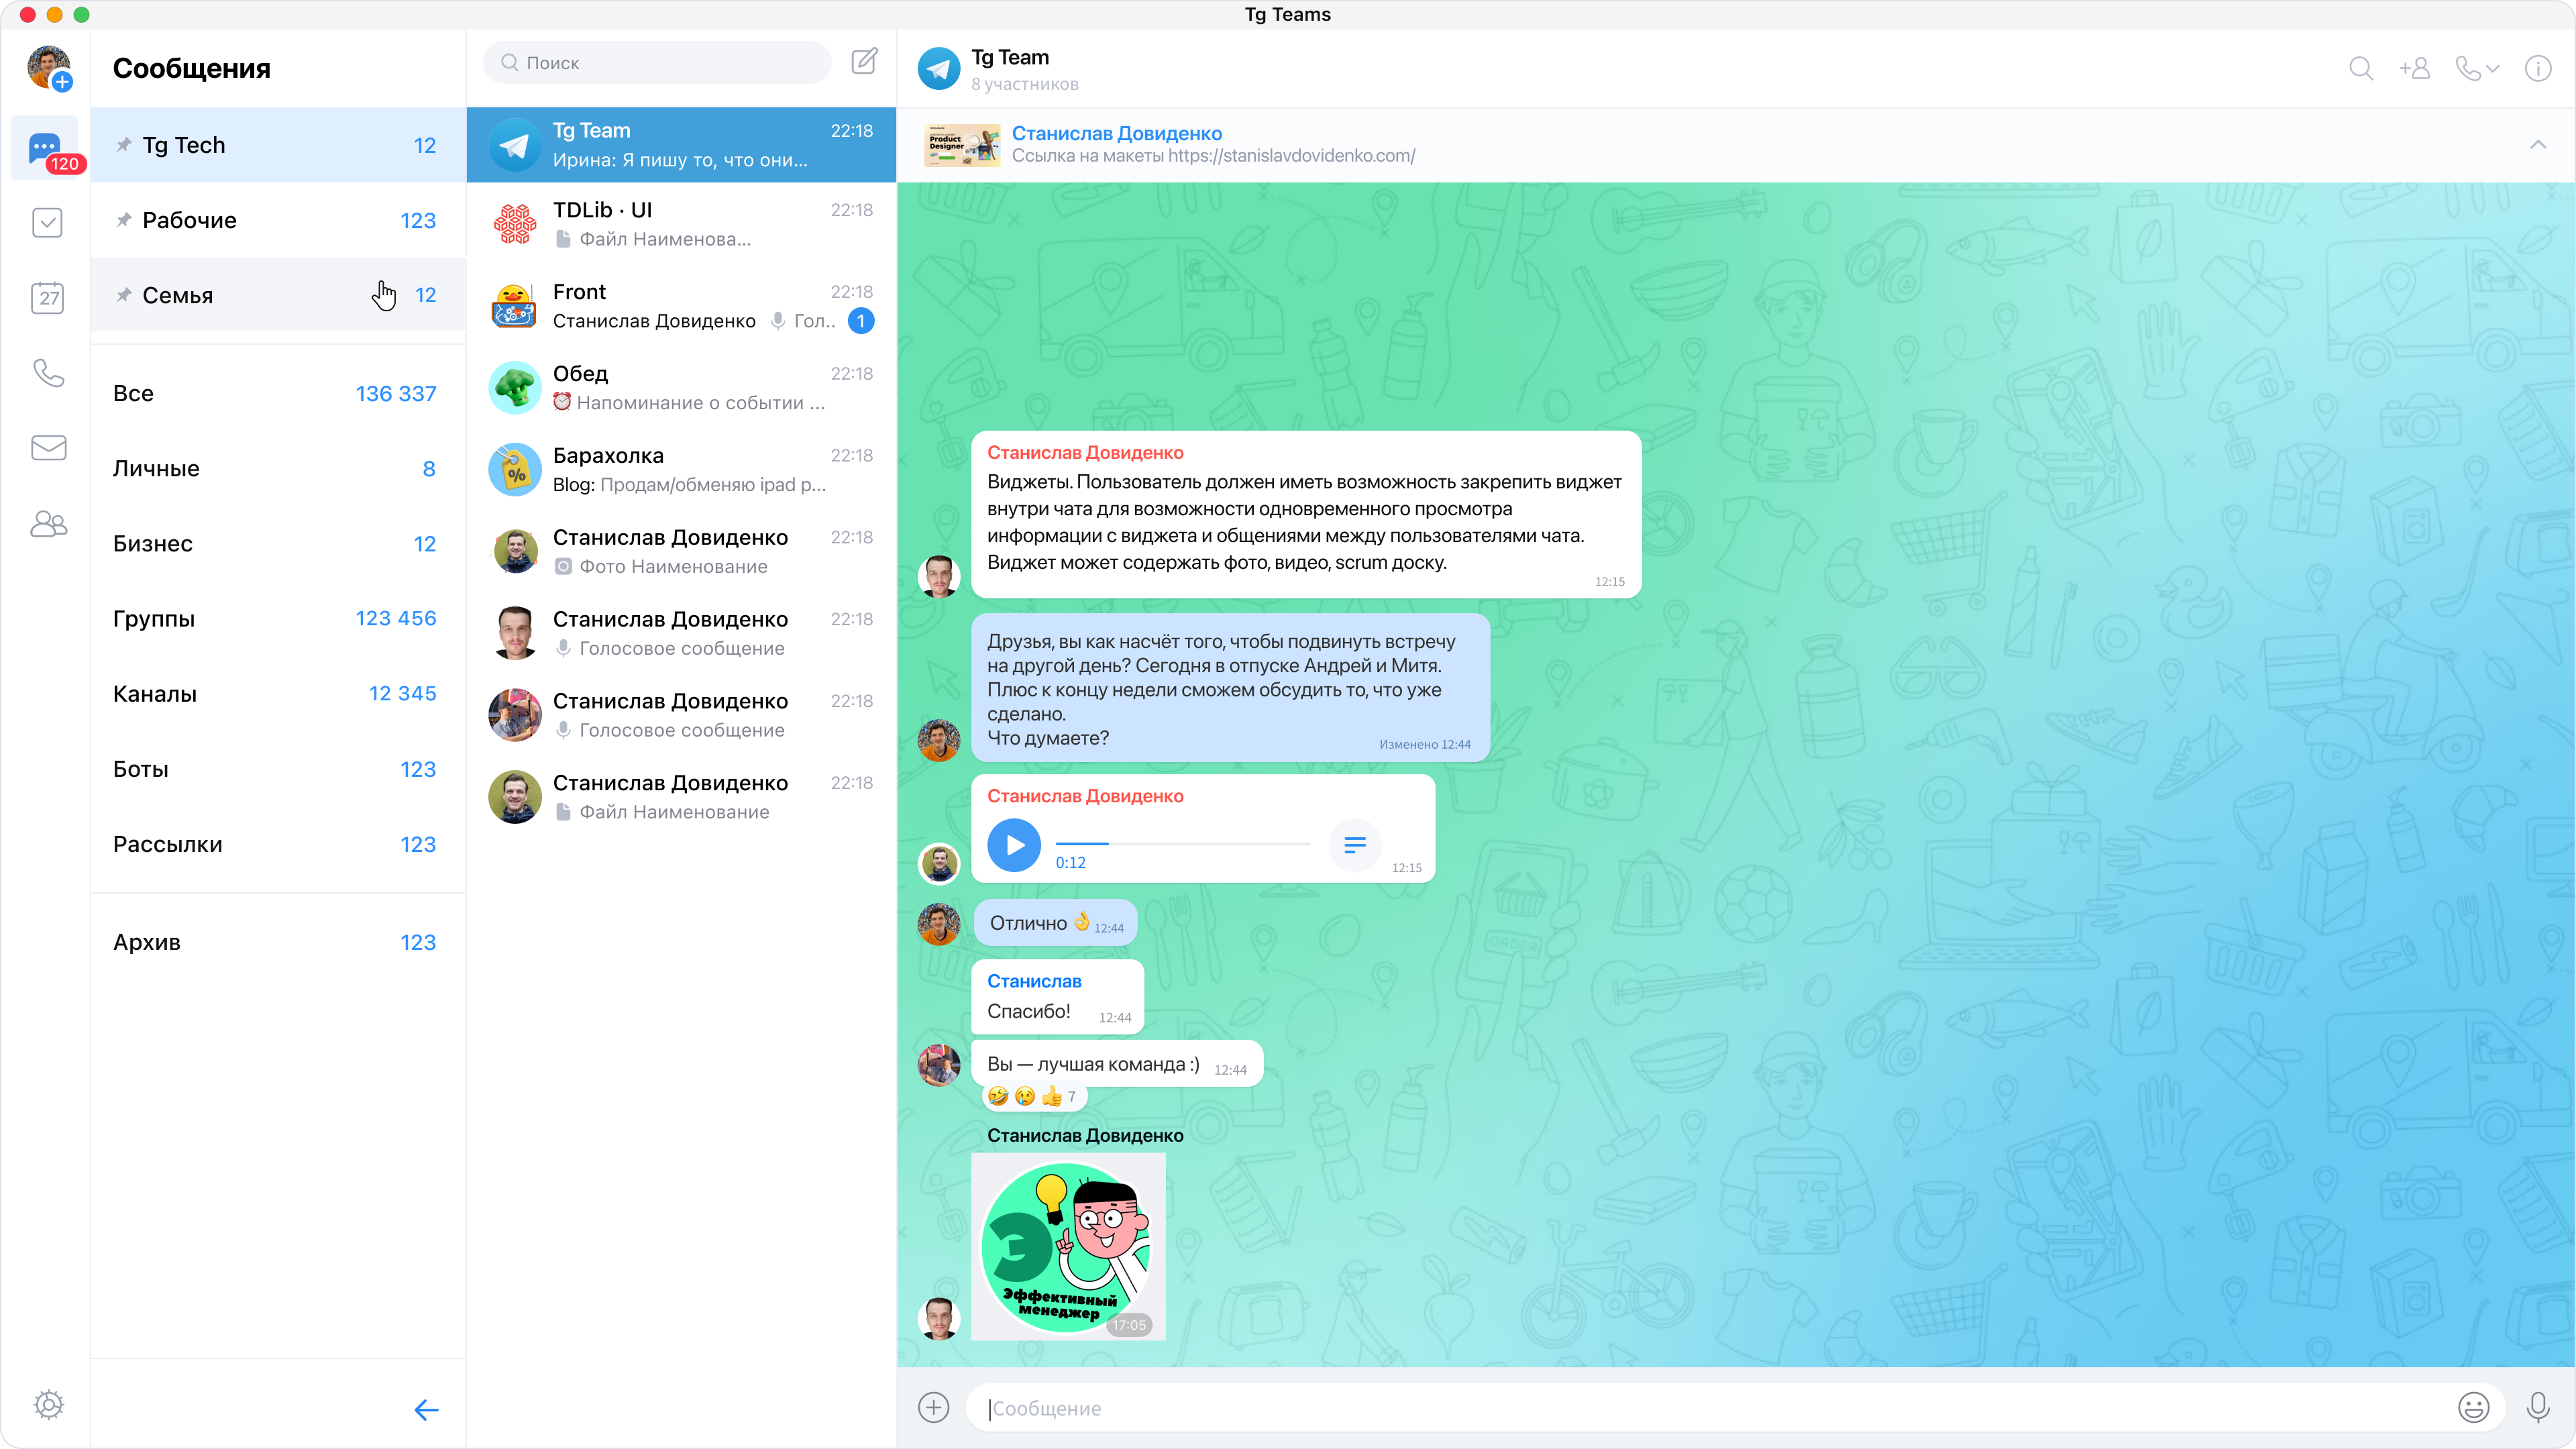Collapse the folder list with the back arrow
The height and width of the screenshot is (1449, 2576).
pyautogui.click(x=427, y=1410)
